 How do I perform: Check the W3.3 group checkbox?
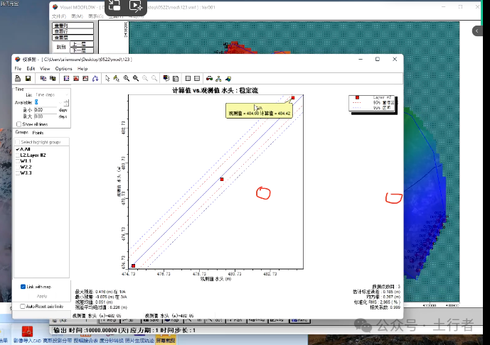[18, 172]
